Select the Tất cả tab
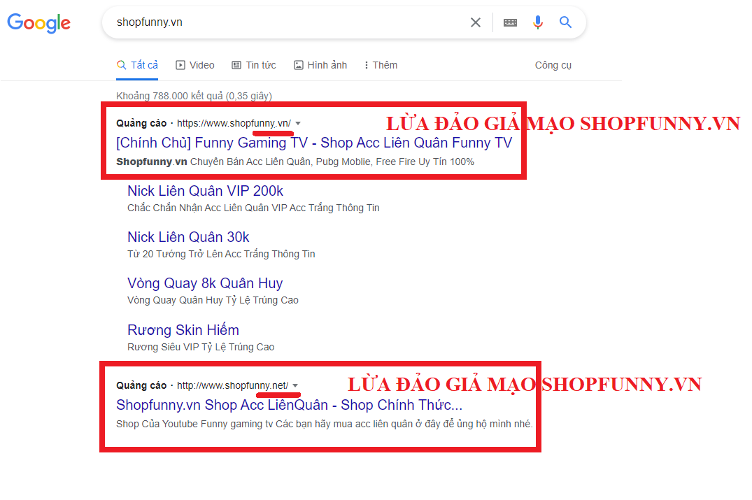The height and width of the screenshot is (500, 752). click(x=138, y=65)
